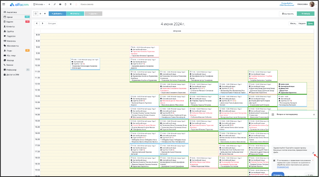Screen dimensions: 319x177
Task: Click the Попробуйте CRM бесплатно link
Action: 287,4
